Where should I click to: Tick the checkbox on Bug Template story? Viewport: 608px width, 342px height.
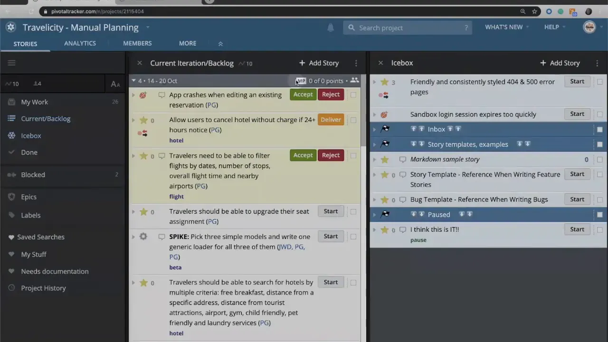pos(600,199)
